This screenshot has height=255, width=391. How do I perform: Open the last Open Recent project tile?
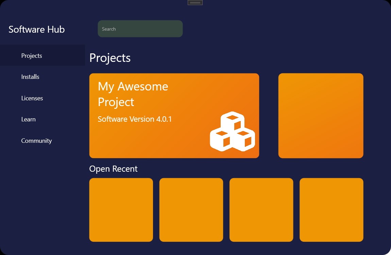tap(331, 210)
